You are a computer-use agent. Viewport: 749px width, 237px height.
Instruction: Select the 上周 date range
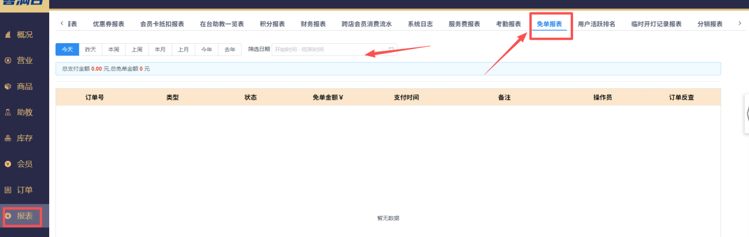[137, 50]
